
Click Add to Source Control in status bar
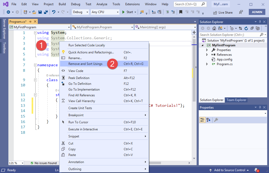pyautogui.click(x=229, y=170)
